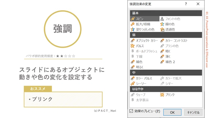
Task: Select the シマー shimmer effect icon
Action: point(162,83)
